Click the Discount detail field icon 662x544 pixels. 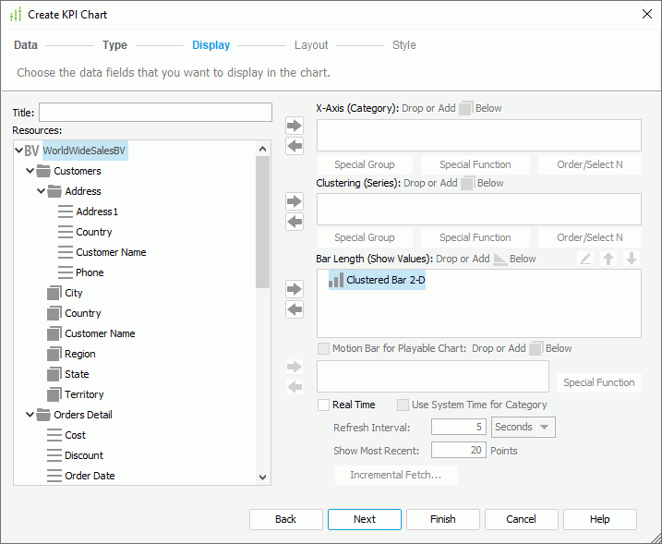pos(54,455)
